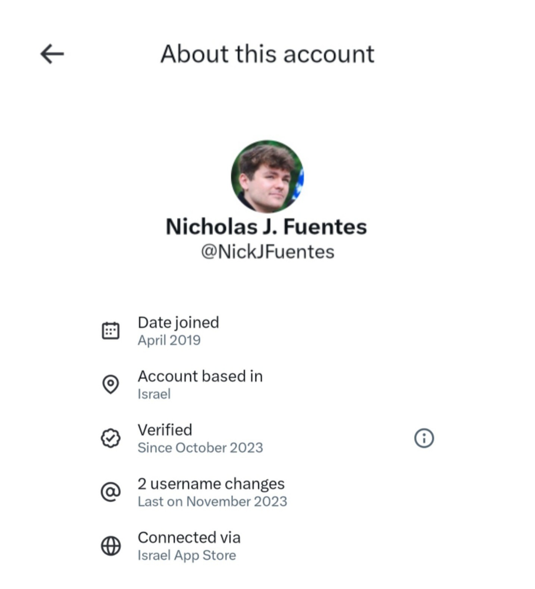This screenshot has height=589, width=535.
Task: Select the Account based in label
Action: coord(200,376)
